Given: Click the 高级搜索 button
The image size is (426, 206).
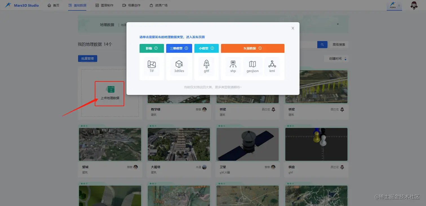Looking at the screenshot, I should pyautogui.click(x=339, y=44).
